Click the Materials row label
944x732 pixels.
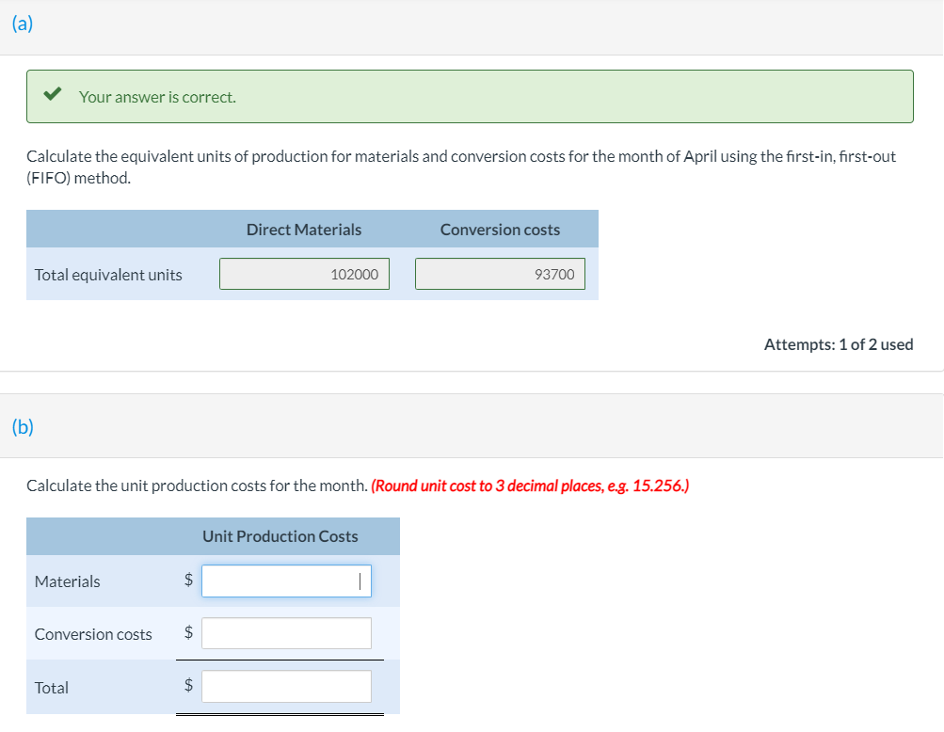click(67, 581)
